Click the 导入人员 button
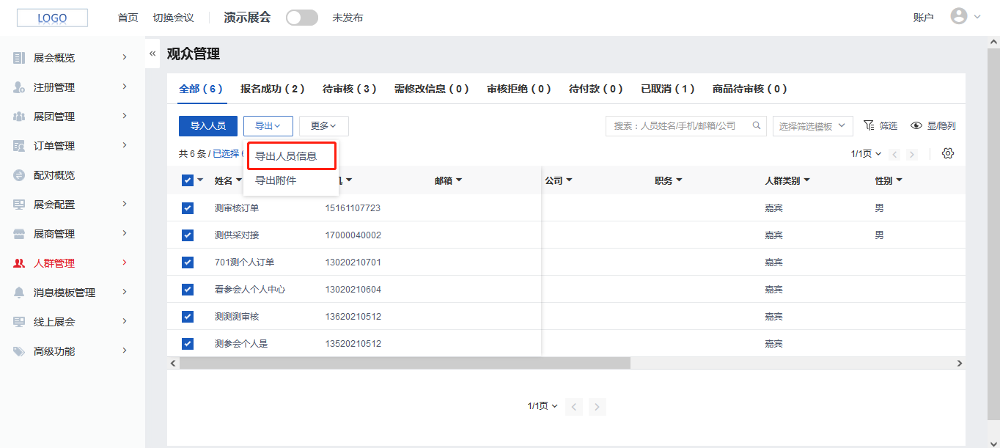 (x=208, y=126)
